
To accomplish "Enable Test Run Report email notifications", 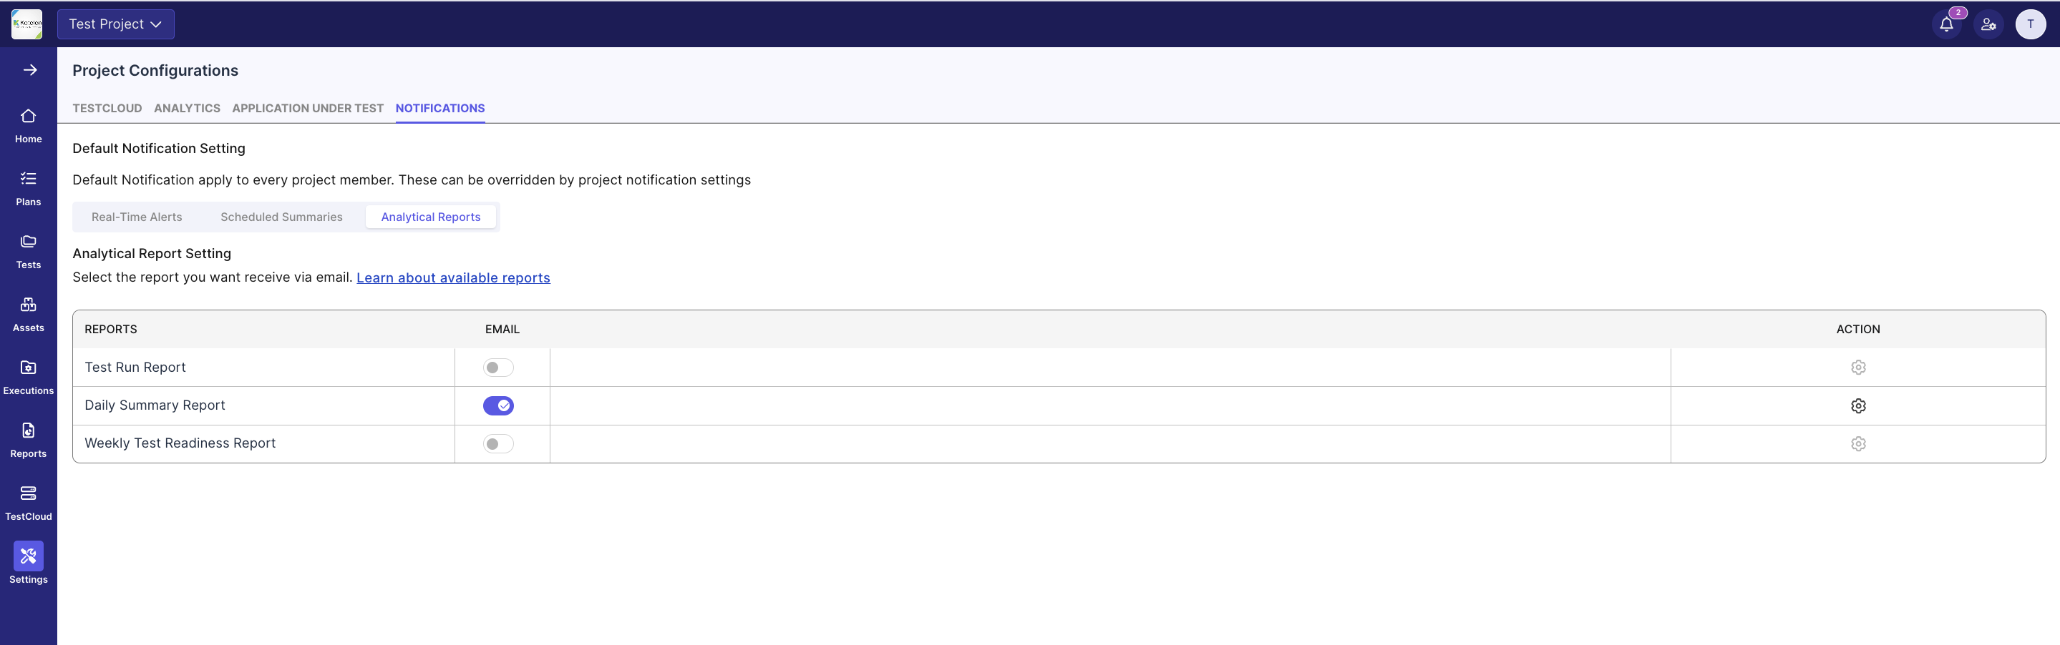I will [498, 367].
